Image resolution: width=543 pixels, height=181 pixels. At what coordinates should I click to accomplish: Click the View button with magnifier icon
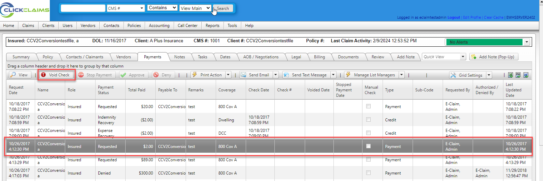[x=20, y=75]
